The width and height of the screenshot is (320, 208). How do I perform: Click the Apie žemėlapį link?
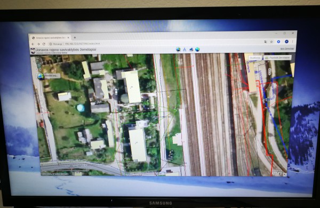click(x=287, y=49)
